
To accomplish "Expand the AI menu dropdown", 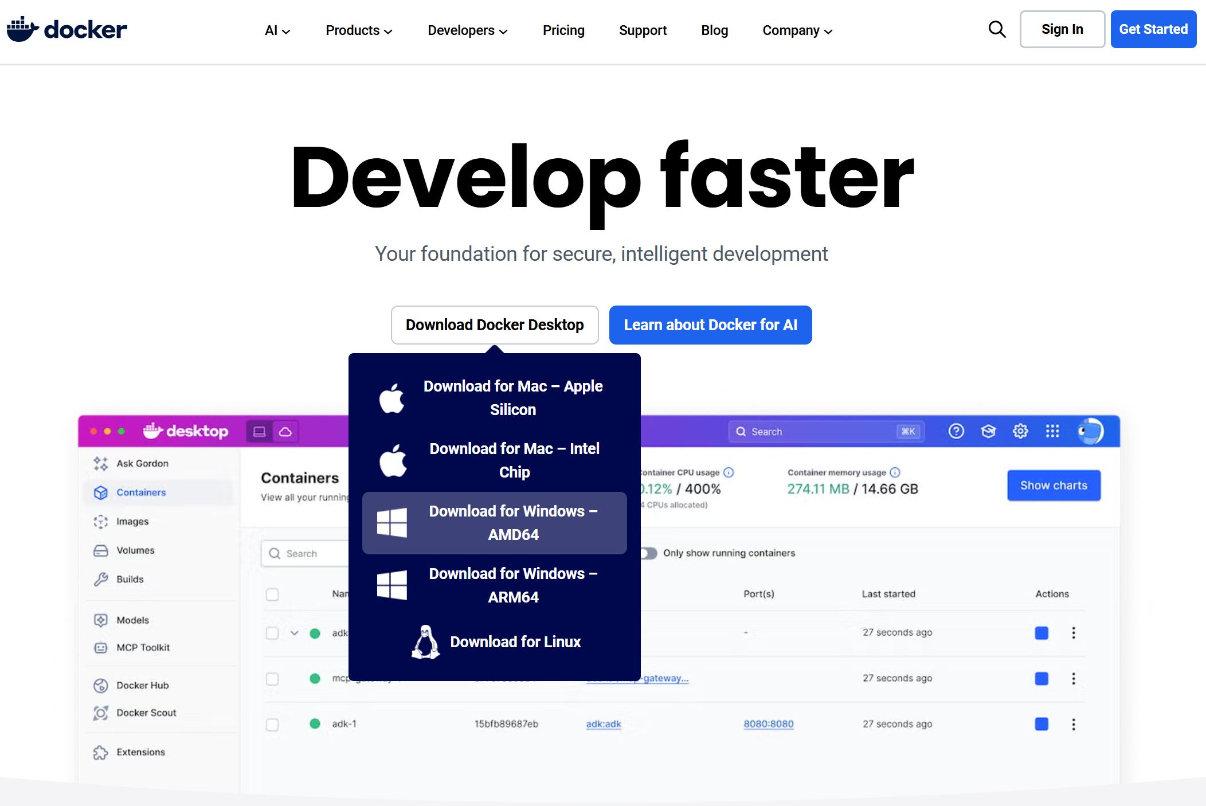I will coord(277,30).
